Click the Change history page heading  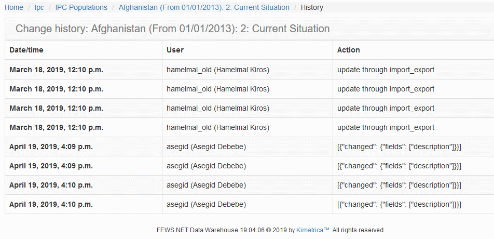click(x=172, y=29)
